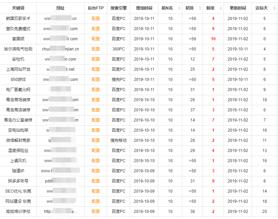278x219 pixels.
Task: Sort table by 达标天 column arrows
Action: [275, 8]
